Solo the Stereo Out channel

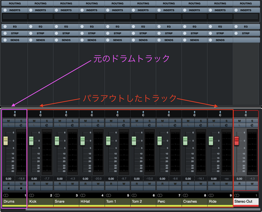tap(252, 121)
